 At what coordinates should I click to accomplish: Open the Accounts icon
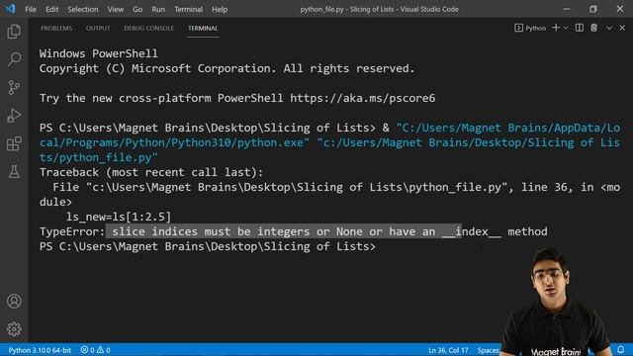pos(14,301)
